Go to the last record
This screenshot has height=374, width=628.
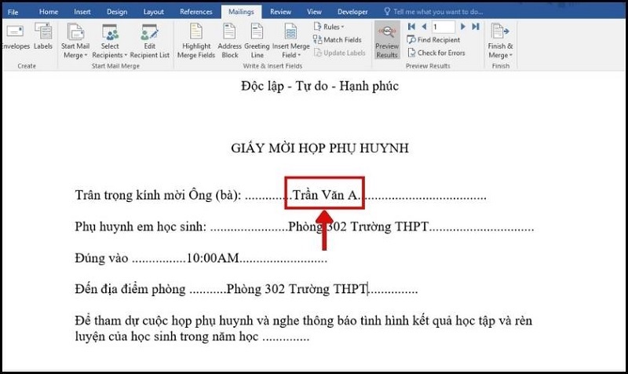pos(476,27)
